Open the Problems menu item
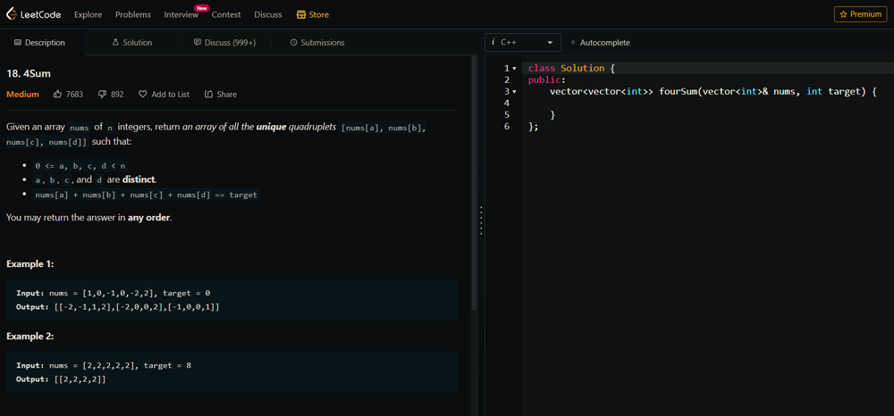The image size is (894, 416). (132, 14)
